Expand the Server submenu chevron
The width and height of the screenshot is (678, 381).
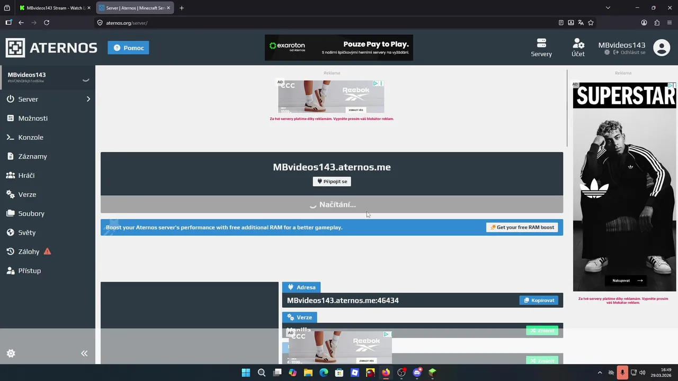pos(88,99)
